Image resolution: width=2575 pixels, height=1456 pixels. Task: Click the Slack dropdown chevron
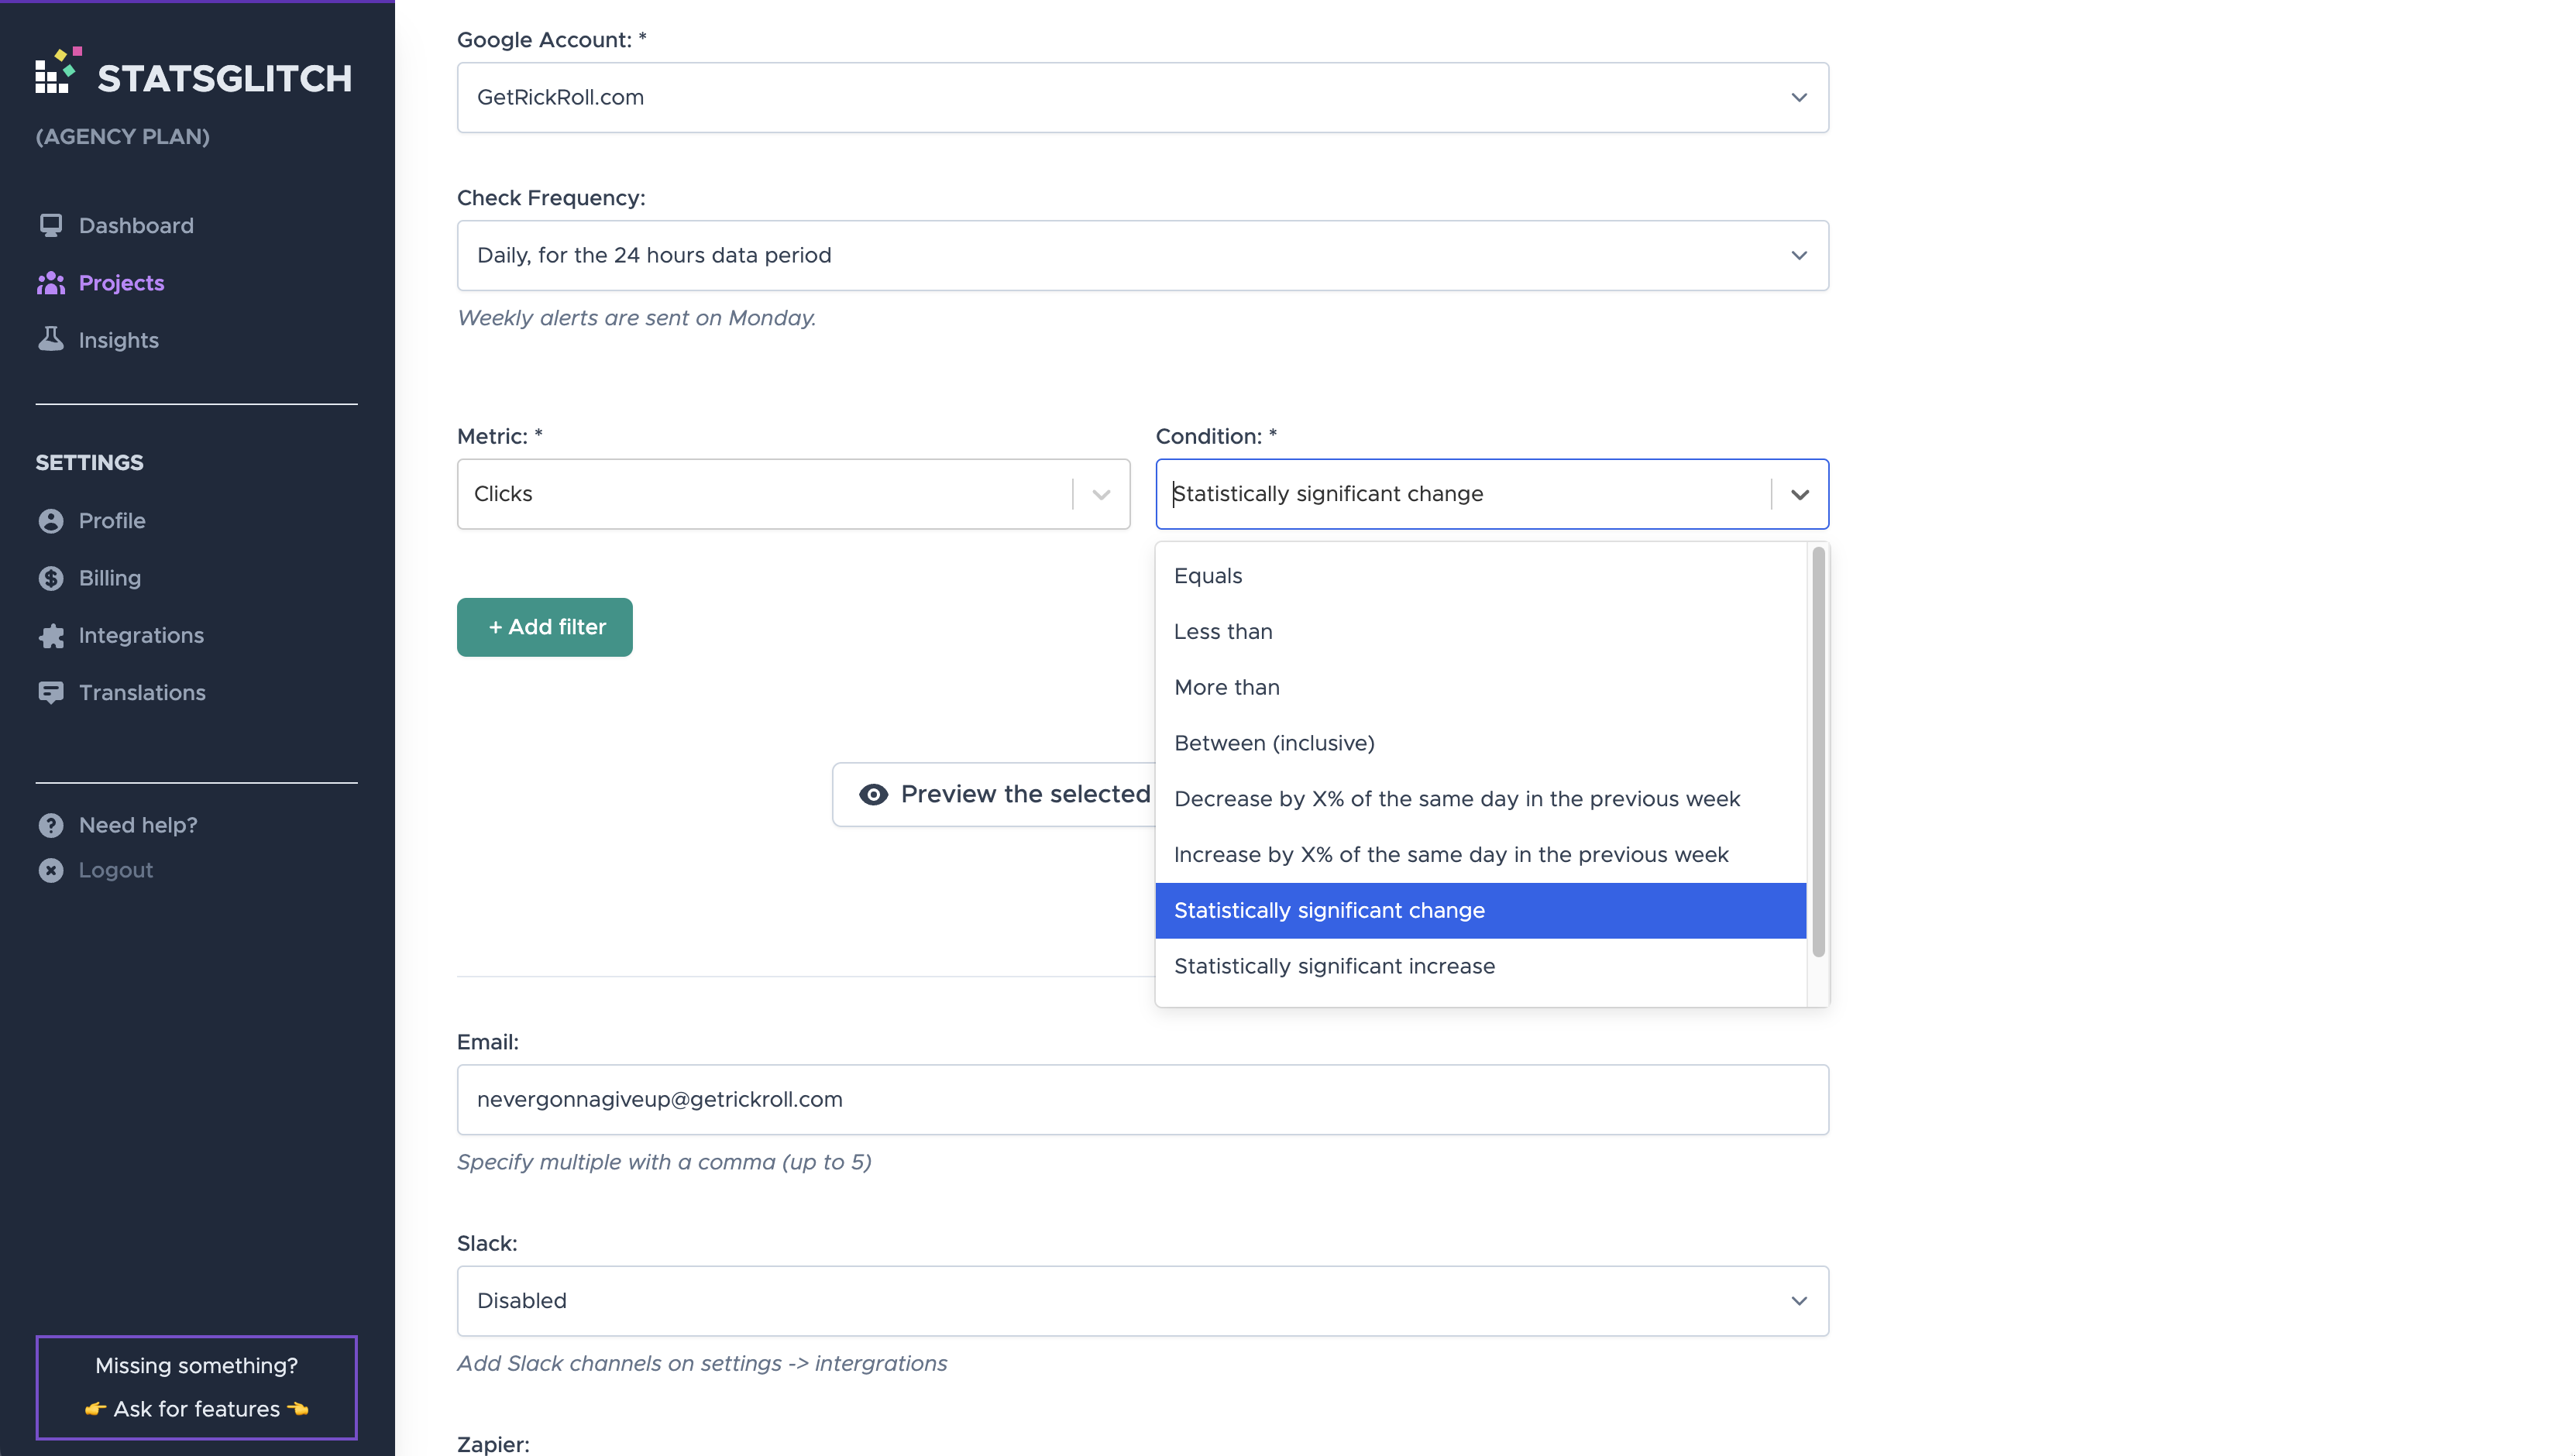pyautogui.click(x=1799, y=1301)
